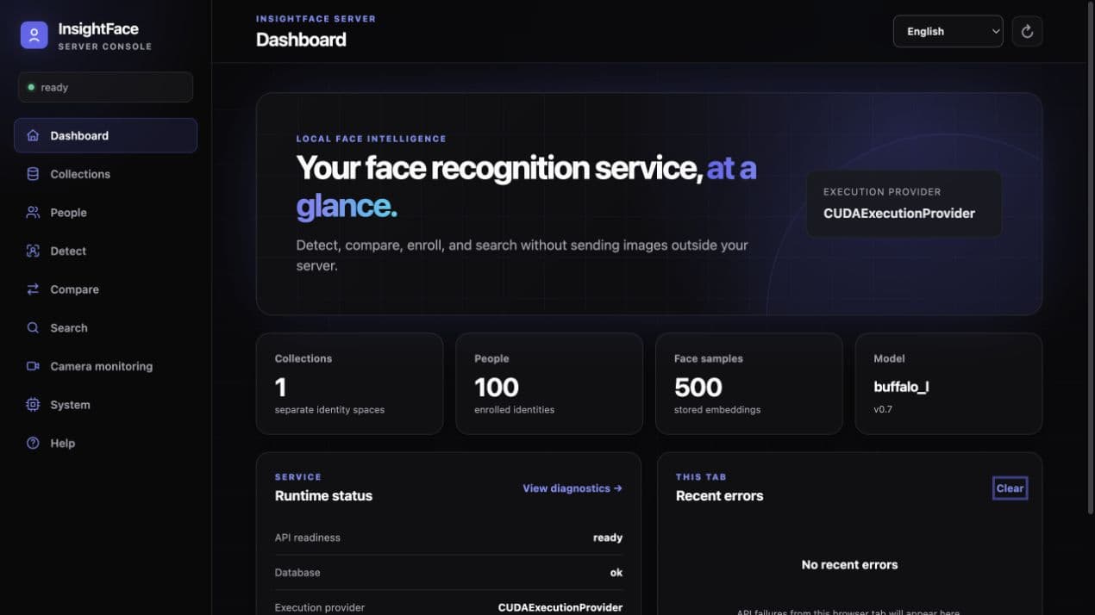Image resolution: width=1095 pixels, height=615 pixels.
Task: Click the Search magnifier icon
Action: click(33, 328)
